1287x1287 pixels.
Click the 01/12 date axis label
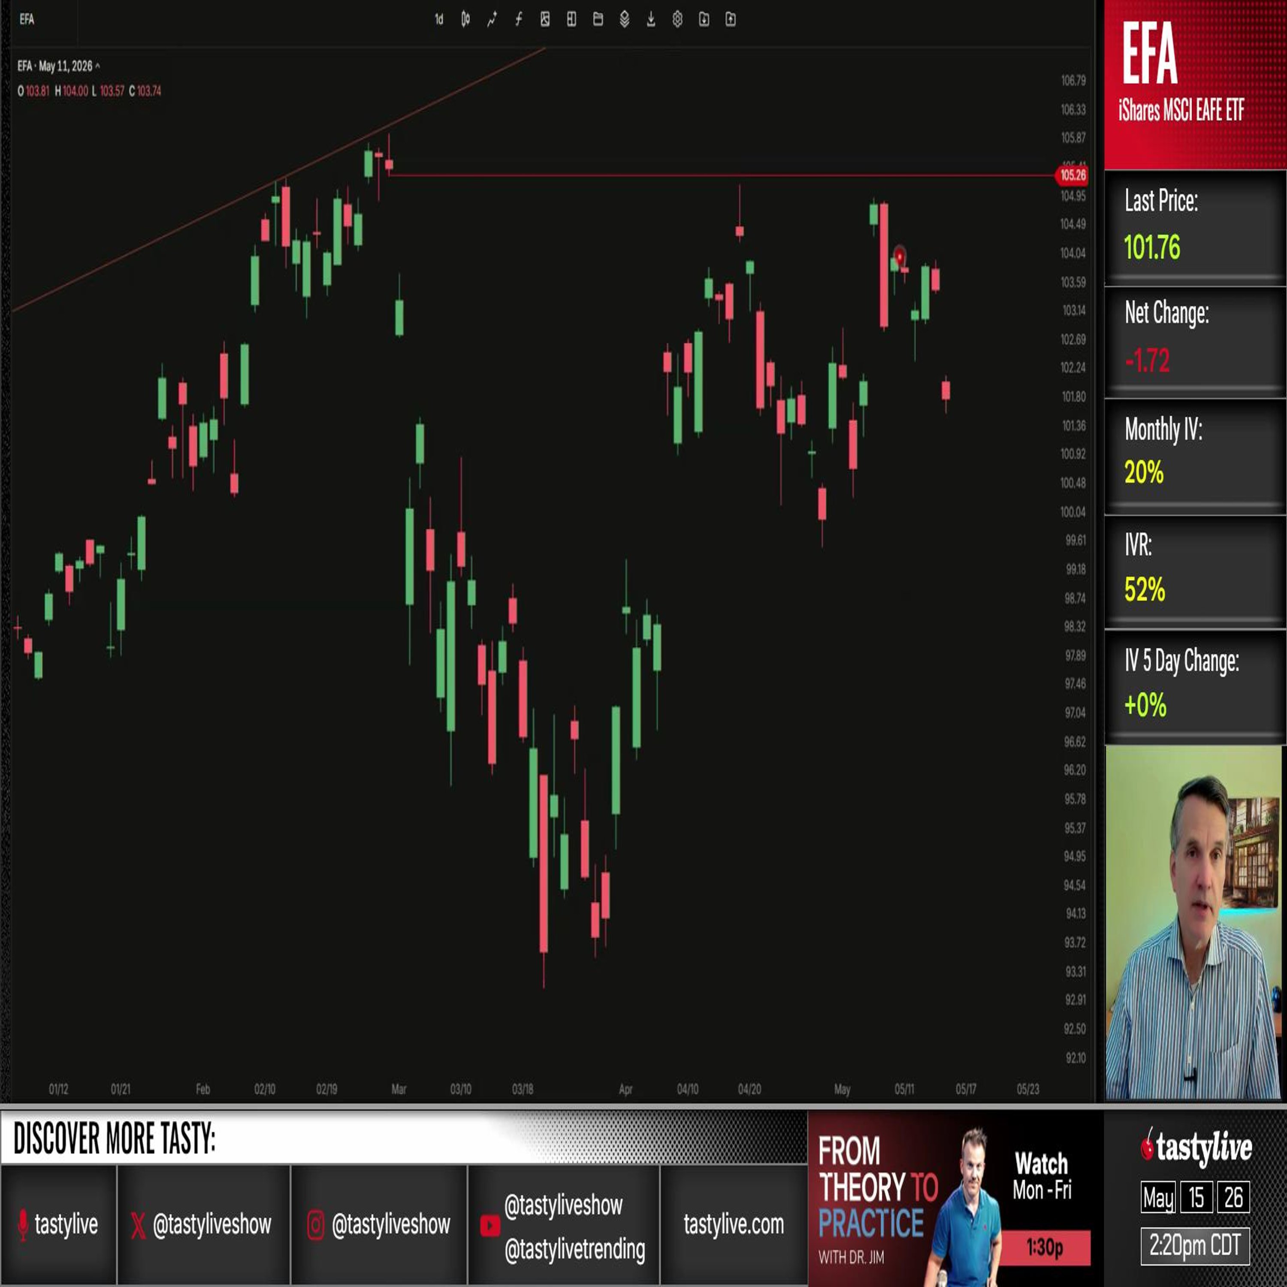(59, 1089)
